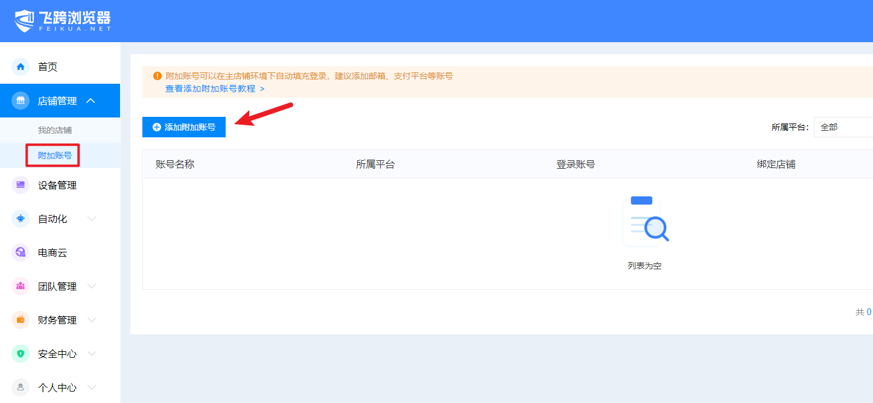Expand the 自动化 menu chevron
The height and width of the screenshot is (403, 873).
pyautogui.click(x=92, y=219)
